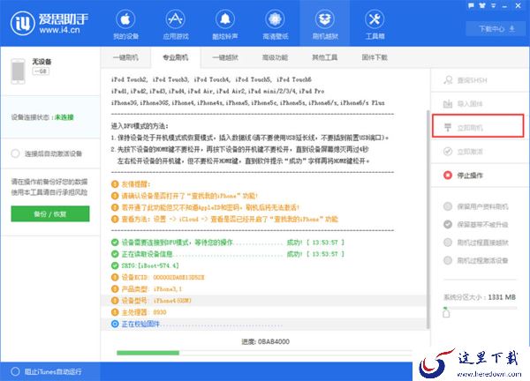Click 无设备 device name text
Image resolution: width=530 pixels, height=381 pixels.
[x=42, y=61]
